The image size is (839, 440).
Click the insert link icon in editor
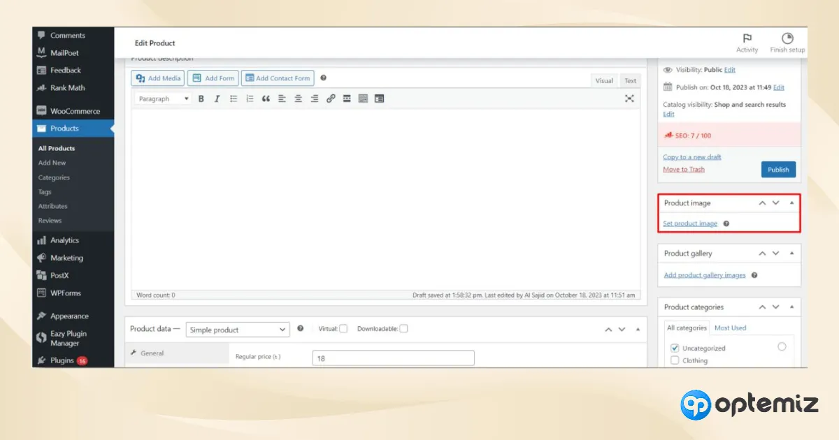[x=331, y=99]
